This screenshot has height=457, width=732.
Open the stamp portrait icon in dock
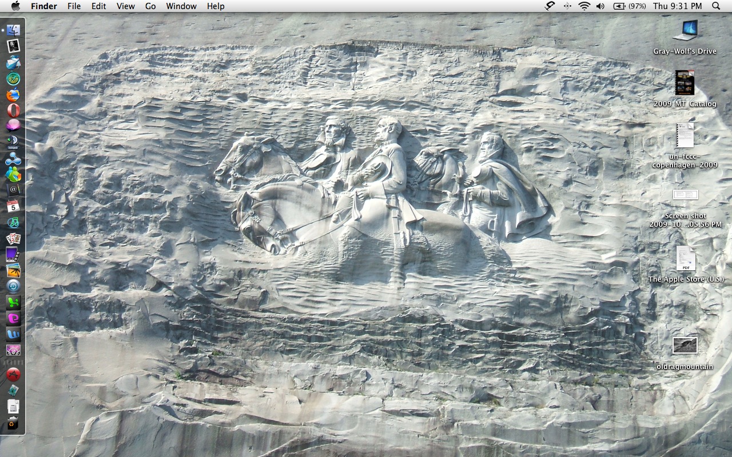13,46
